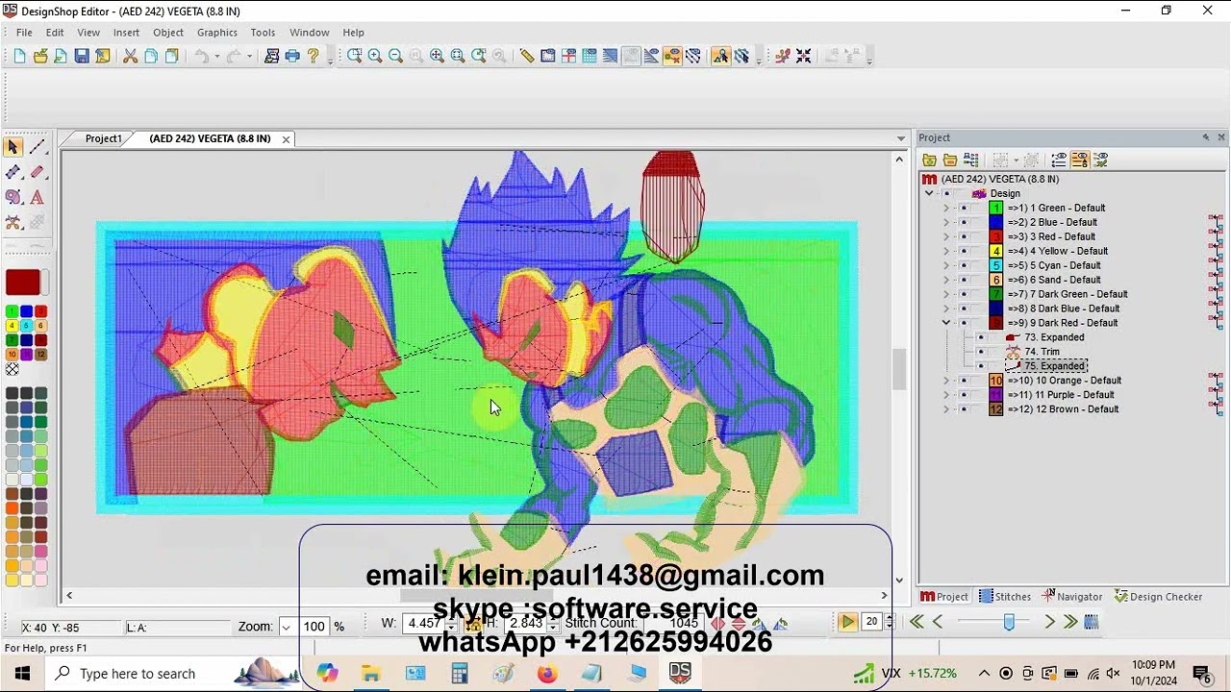Switch to Navigator panel tab
1231x692 pixels.
1072,597
